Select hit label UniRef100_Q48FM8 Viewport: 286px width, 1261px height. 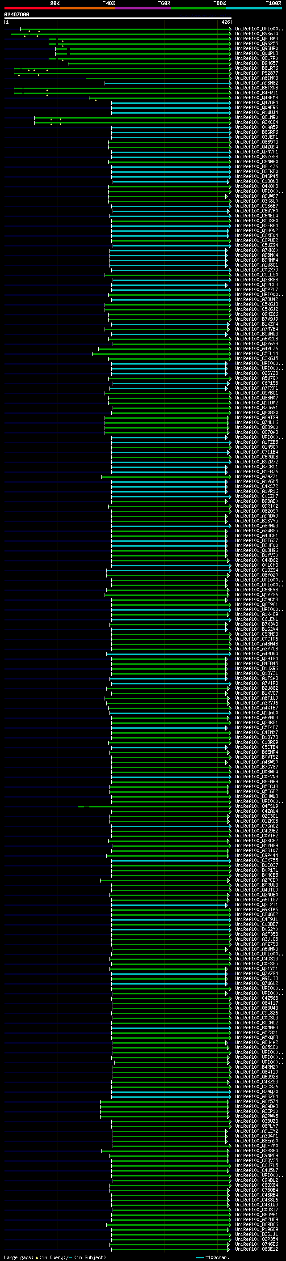[257, 98]
